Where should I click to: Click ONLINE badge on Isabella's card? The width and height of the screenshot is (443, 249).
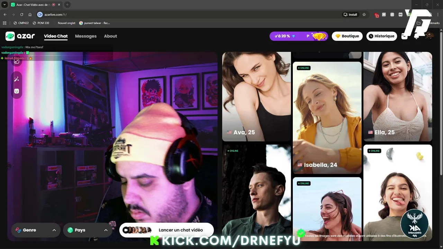303,68
